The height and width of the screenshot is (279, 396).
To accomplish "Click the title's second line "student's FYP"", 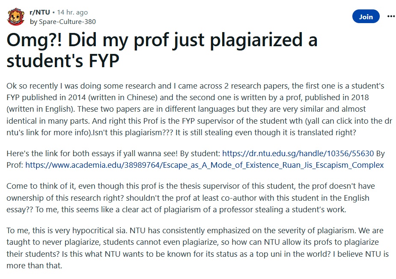I will click(x=63, y=61).
